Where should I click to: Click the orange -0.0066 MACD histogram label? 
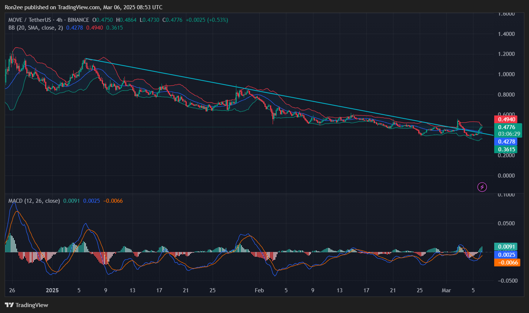tap(506, 262)
